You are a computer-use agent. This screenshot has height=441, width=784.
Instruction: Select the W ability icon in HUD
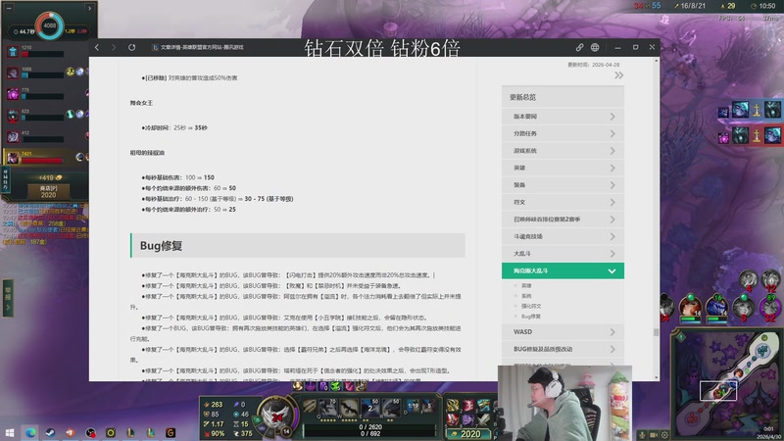349,408
